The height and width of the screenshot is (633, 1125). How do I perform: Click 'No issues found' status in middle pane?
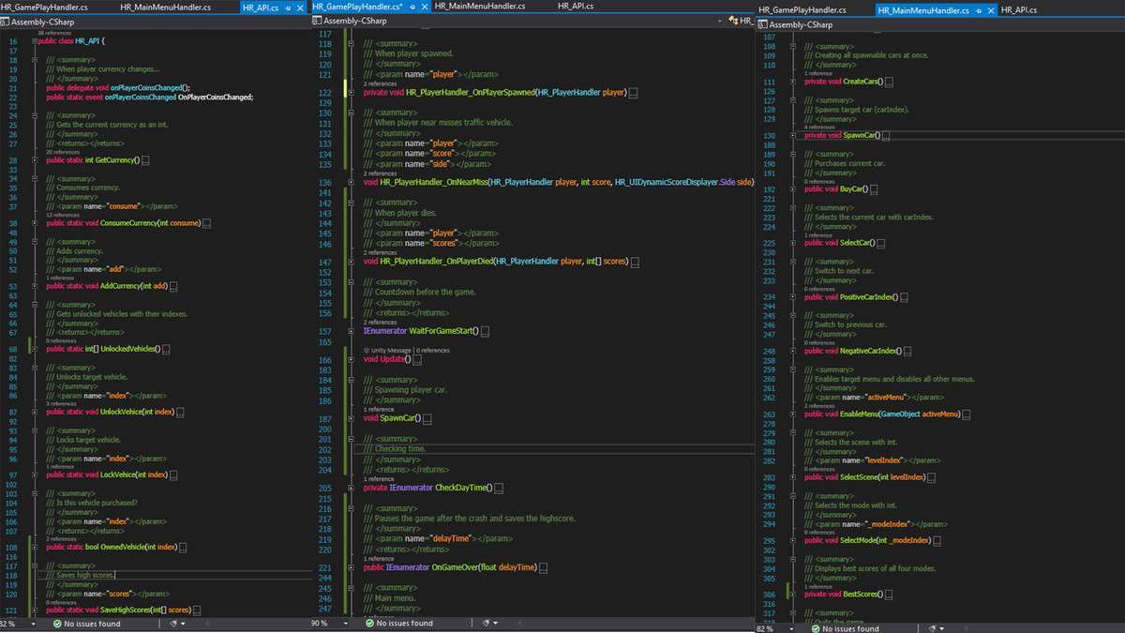tap(405, 623)
